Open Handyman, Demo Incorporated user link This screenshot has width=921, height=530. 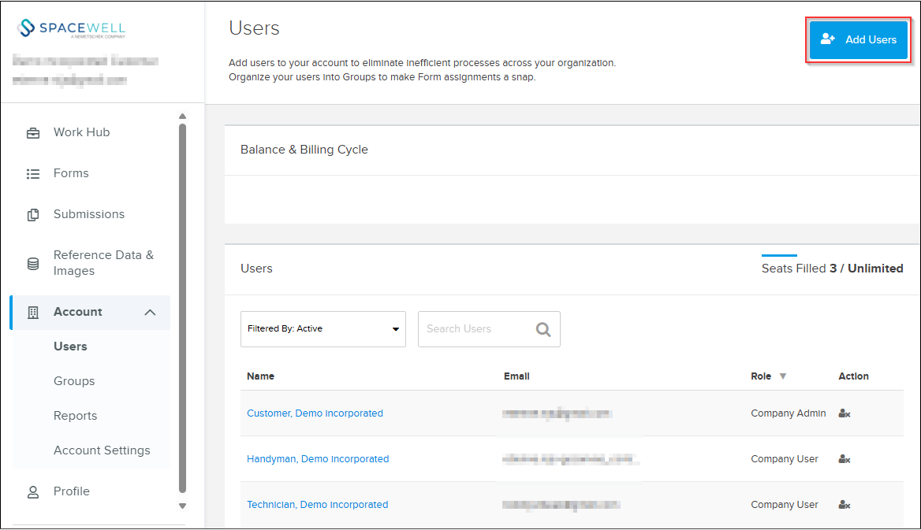(318, 459)
